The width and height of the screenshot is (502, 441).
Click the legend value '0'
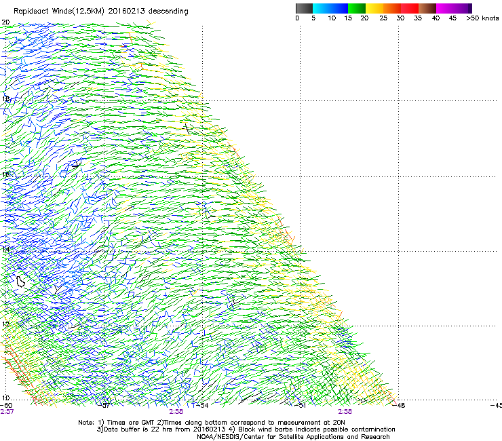[x=297, y=18]
